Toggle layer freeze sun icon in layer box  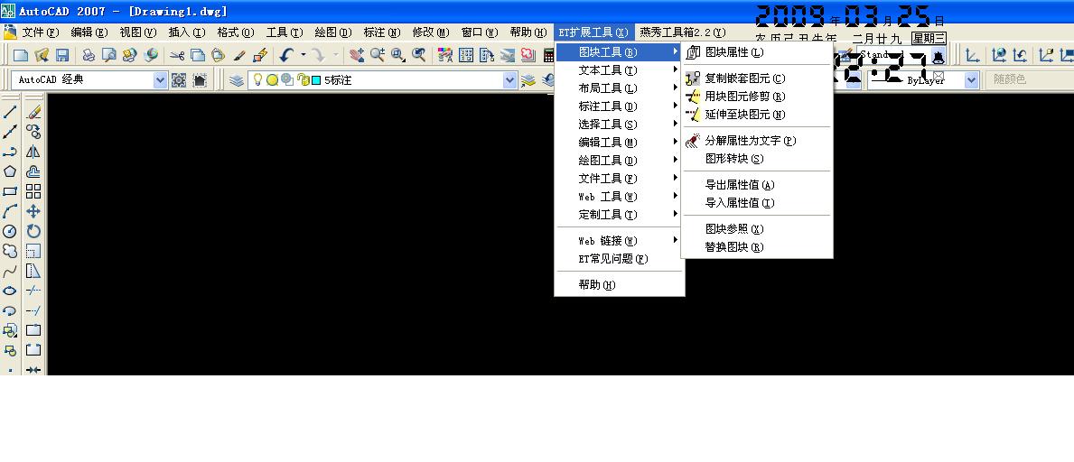[272, 80]
